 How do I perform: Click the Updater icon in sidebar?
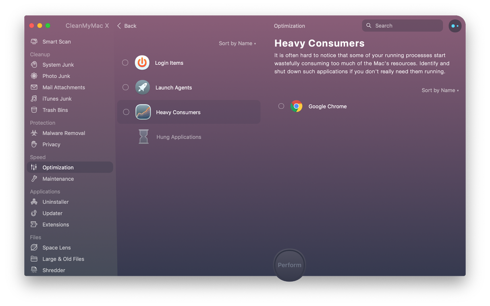pyautogui.click(x=34, y=213)
